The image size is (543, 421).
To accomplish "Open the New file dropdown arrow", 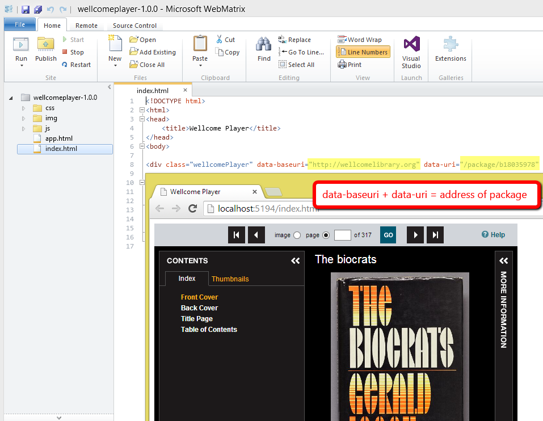I will point(115,65).
